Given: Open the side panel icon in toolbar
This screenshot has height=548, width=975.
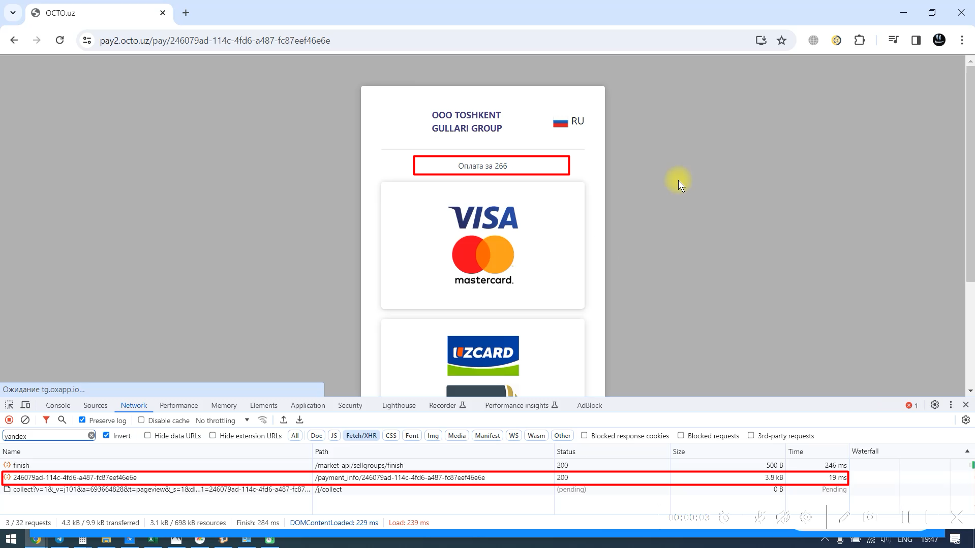Looking at the screenshot, I should point(916,40).
